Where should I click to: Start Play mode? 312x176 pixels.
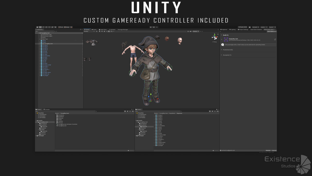point(151,27)
